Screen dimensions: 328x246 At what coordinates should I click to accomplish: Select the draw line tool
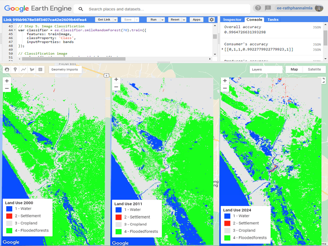pyautogui.click(x=23, y=69)
